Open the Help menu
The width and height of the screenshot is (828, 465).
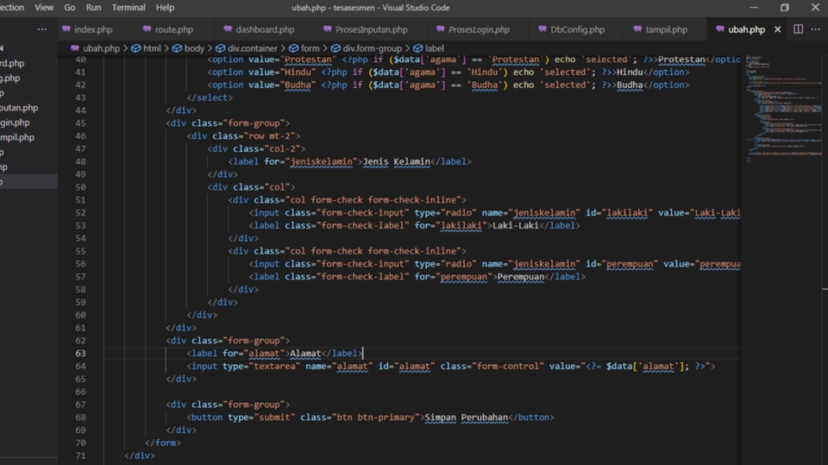click(x=165, y=8)
